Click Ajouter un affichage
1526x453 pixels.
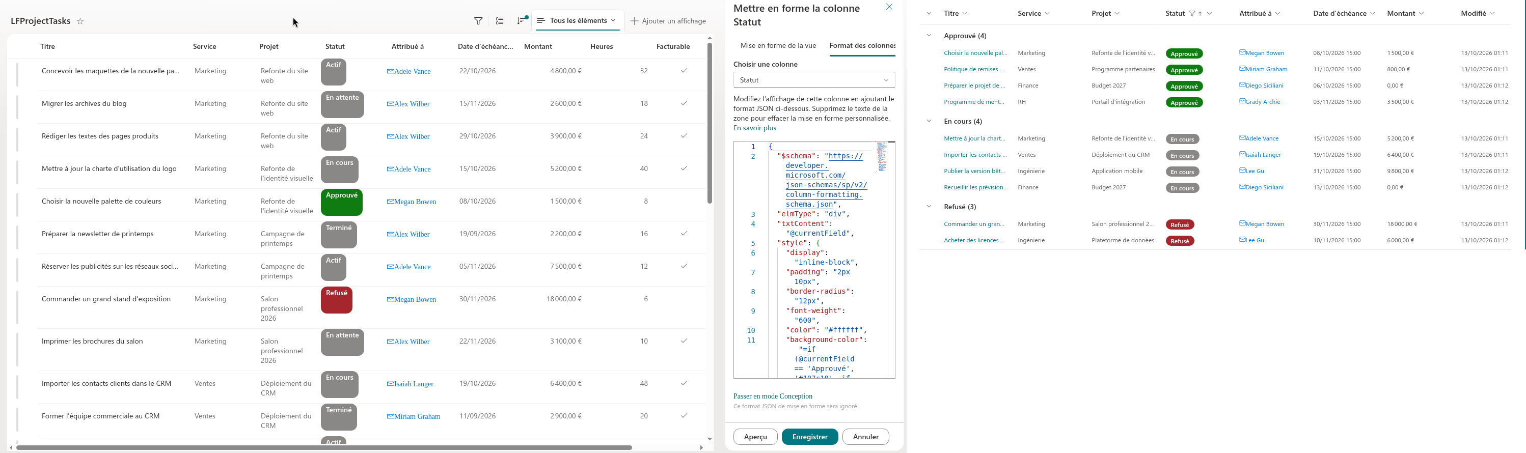click(x=668, y=21)
